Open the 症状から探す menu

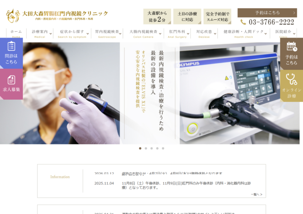[x=72, y=34]
